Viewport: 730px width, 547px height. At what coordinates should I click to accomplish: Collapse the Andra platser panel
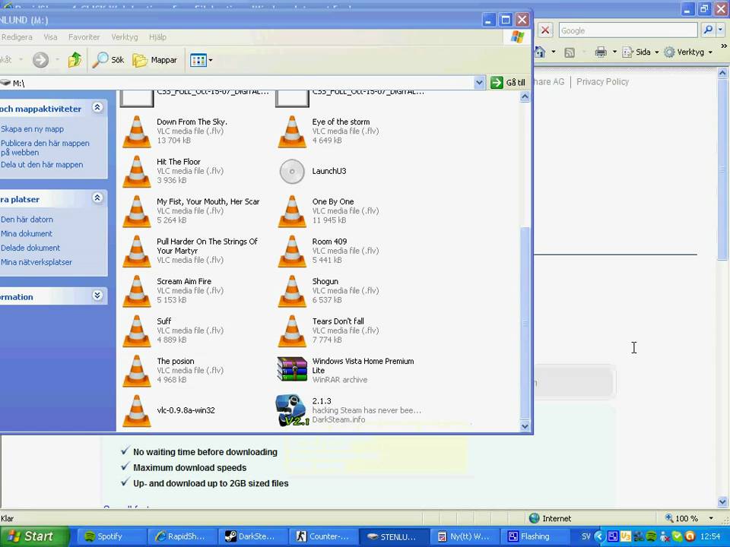97,198
